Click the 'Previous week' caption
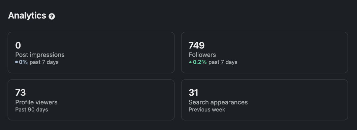Image resolution: width=357 pixels, height=130 pixels. [x=207, y=109]
